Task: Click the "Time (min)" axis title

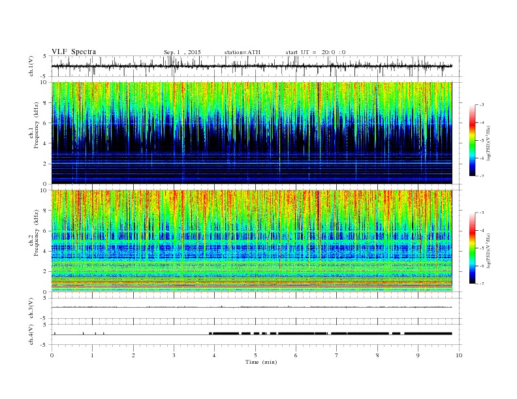Action: (261, 362)
